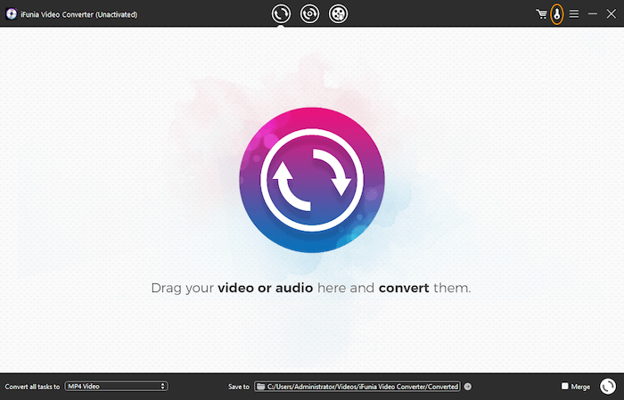624x400 pixels.
Task: Click the folder icon in Save to path
Action: click(x=260, y=387)
